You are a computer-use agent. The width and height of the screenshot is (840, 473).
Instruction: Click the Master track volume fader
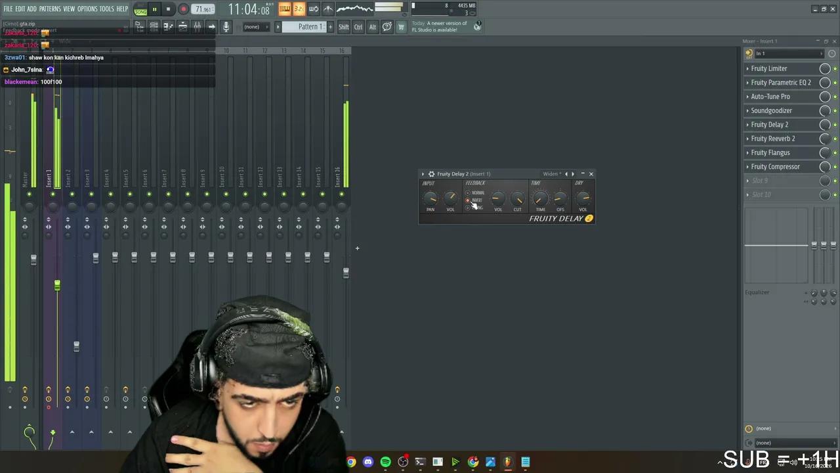pyautogui.click(x=33, y=260)
